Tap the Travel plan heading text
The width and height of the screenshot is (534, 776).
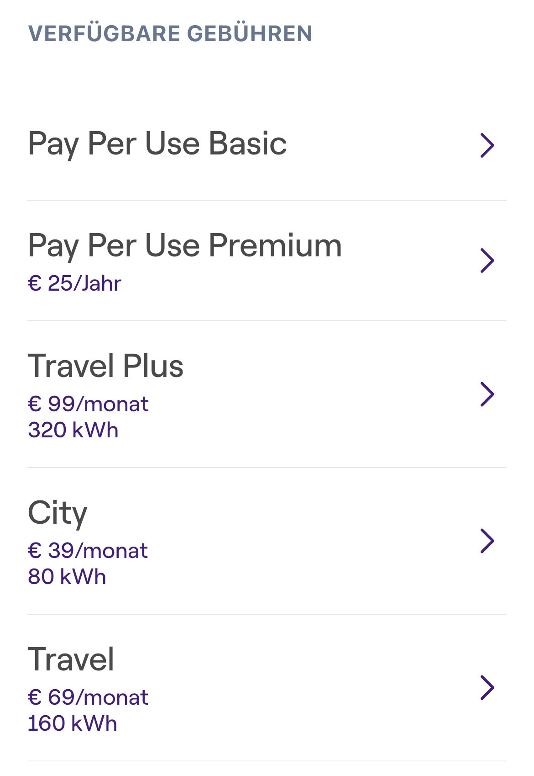coord(71,659)
